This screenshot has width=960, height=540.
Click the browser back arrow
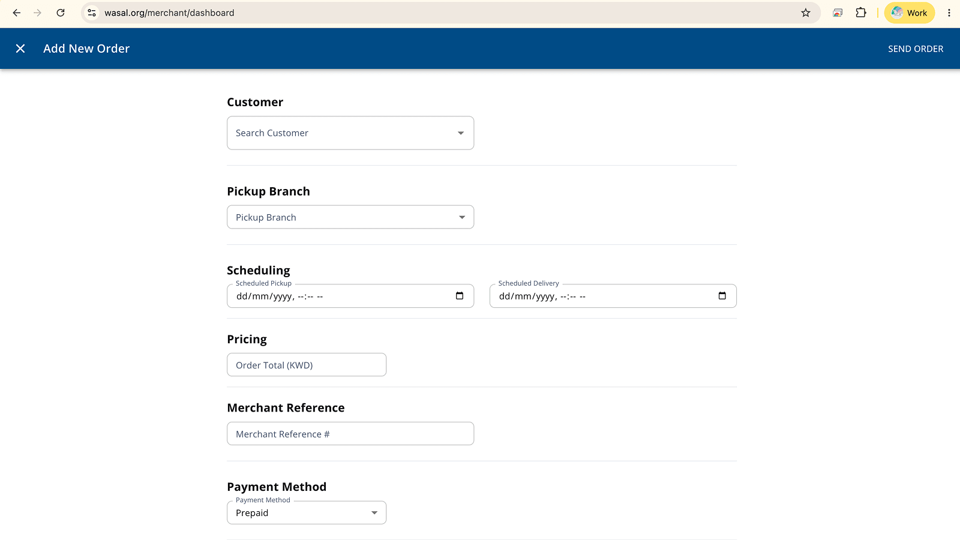click(x=17, y=13)
